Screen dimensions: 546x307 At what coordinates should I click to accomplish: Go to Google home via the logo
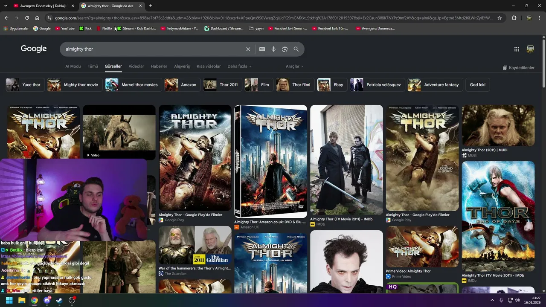34,49
